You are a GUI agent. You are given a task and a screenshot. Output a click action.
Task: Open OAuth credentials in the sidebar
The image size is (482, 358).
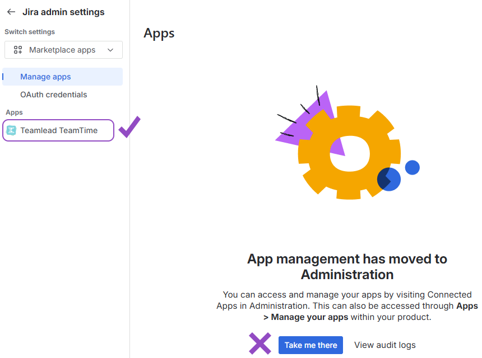[54, 95]
